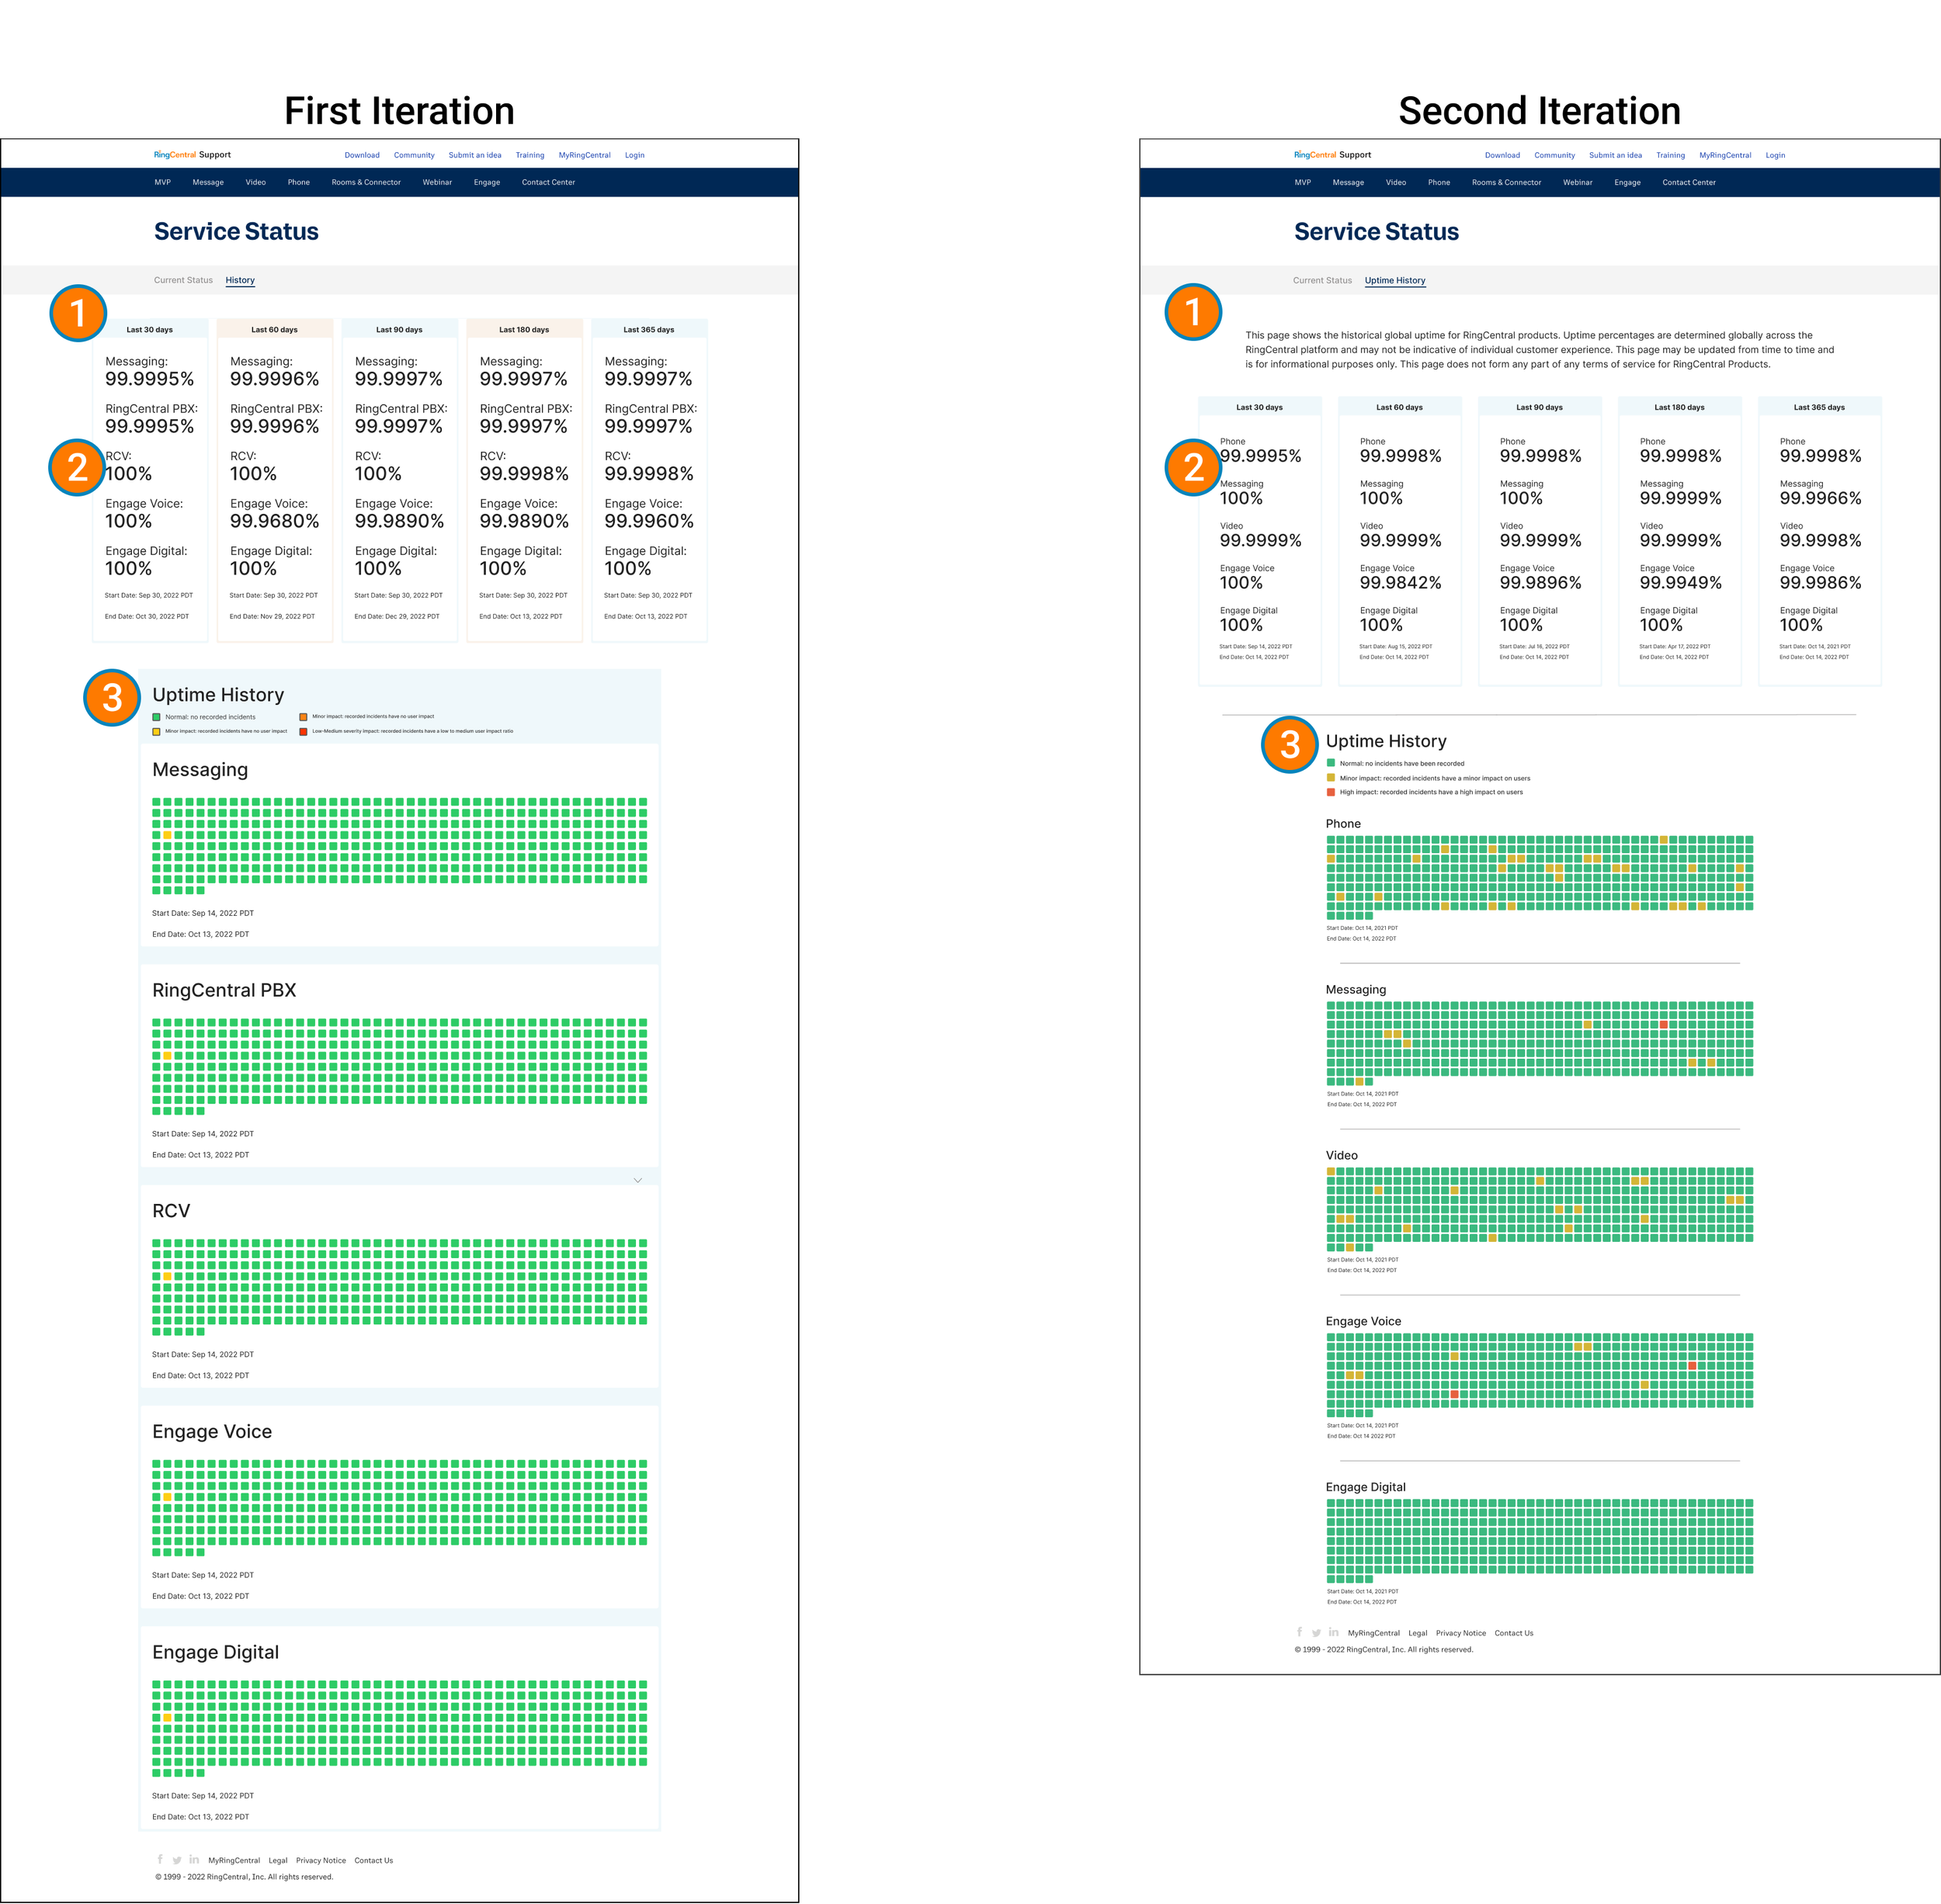1941x1904 pixels.
Task: Click RingCentral Support logo on left page
Action: tap(192, 155)
